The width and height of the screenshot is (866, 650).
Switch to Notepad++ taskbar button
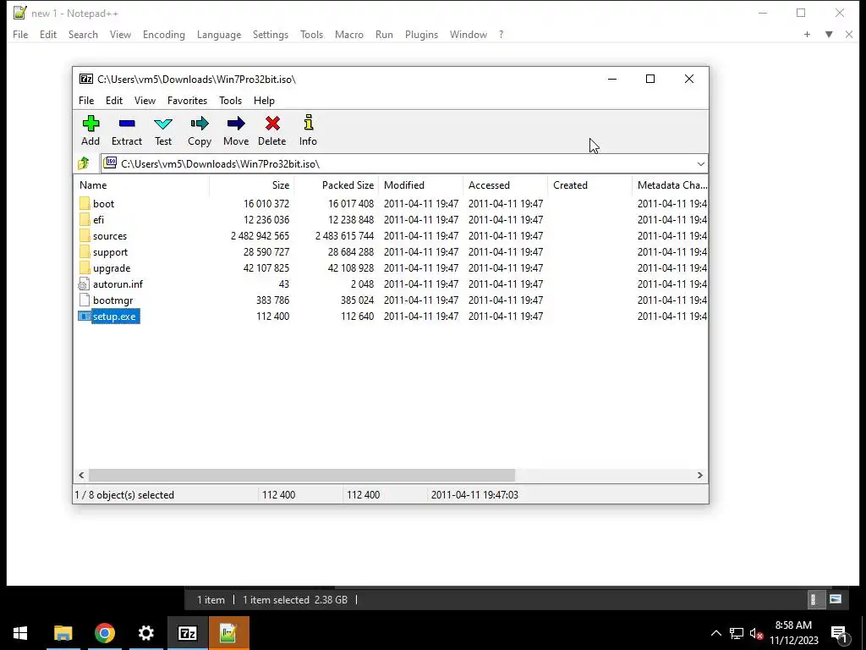pos(228,633)
